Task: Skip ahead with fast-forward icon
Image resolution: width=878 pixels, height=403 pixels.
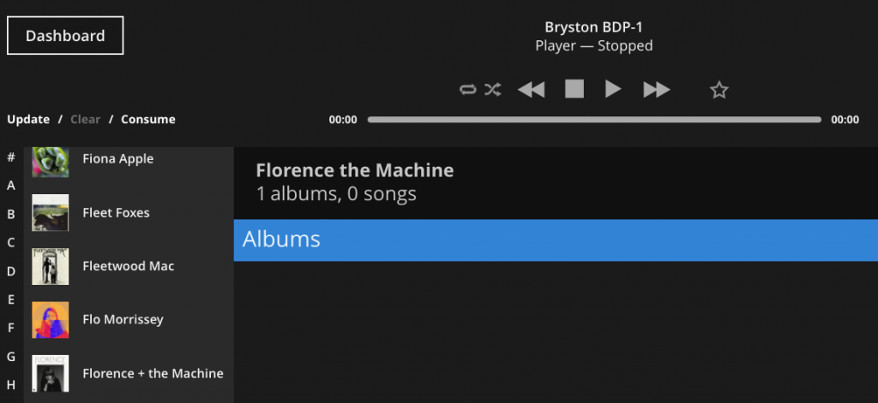Action: point(657,90)
